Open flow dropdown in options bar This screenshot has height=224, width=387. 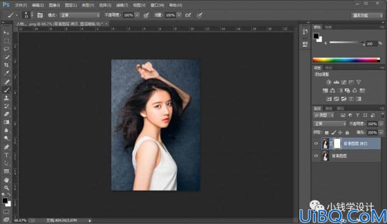(x=179, y=15)
